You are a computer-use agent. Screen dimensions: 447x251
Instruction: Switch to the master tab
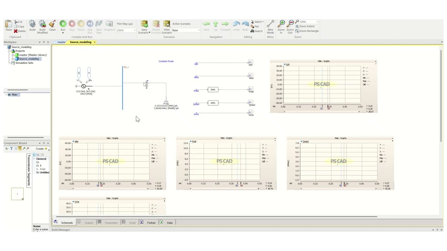click(x=61, y=42)
